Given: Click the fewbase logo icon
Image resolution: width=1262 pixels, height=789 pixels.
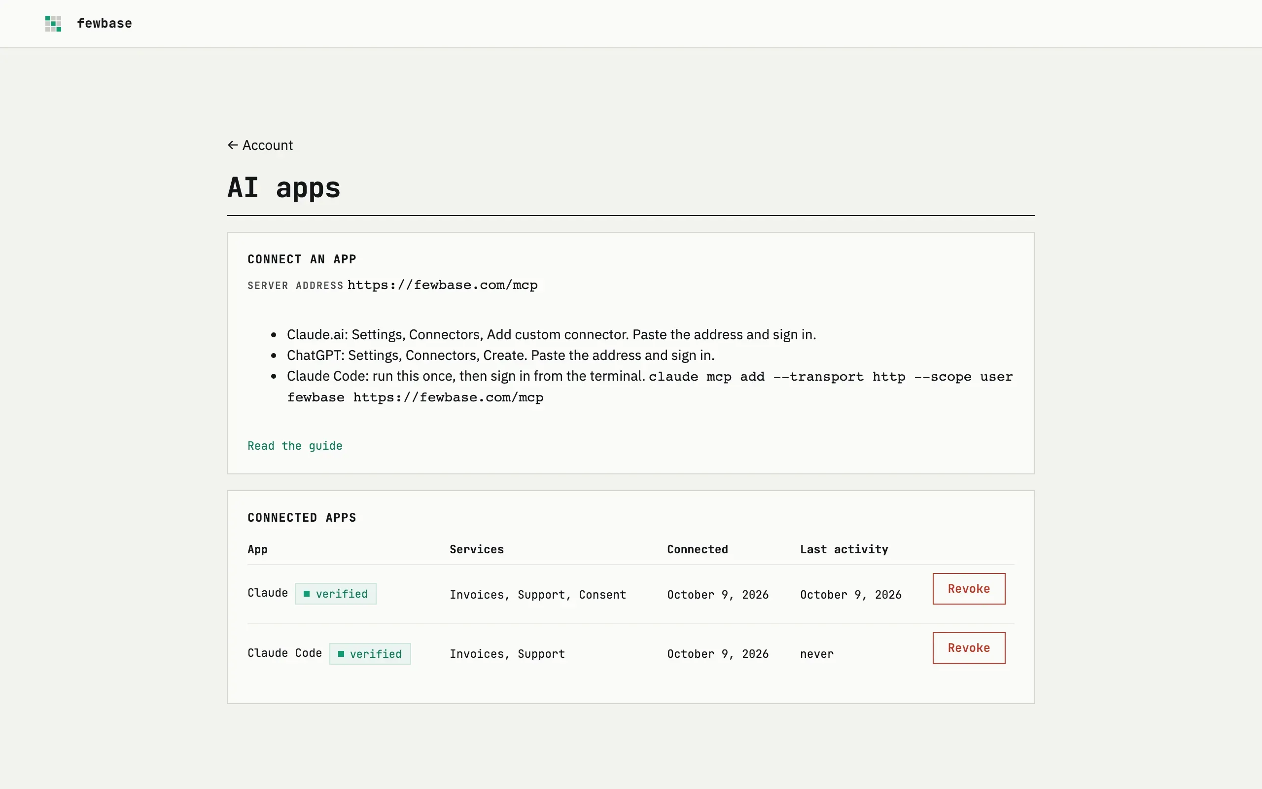Looking at the screenshot, I should pyautogui.click(x=53, y=24).
